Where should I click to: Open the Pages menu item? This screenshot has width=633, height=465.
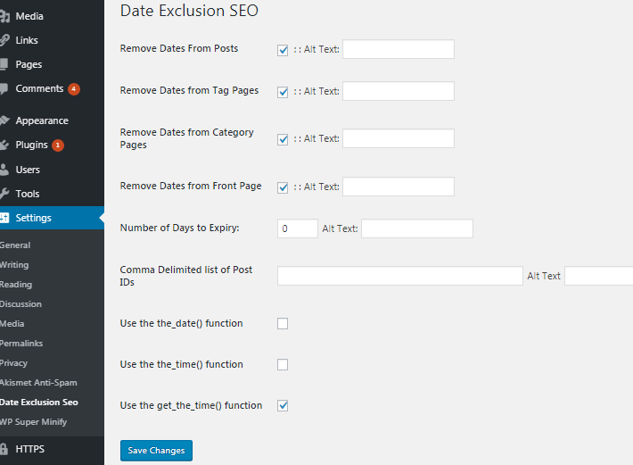[29, 64]
